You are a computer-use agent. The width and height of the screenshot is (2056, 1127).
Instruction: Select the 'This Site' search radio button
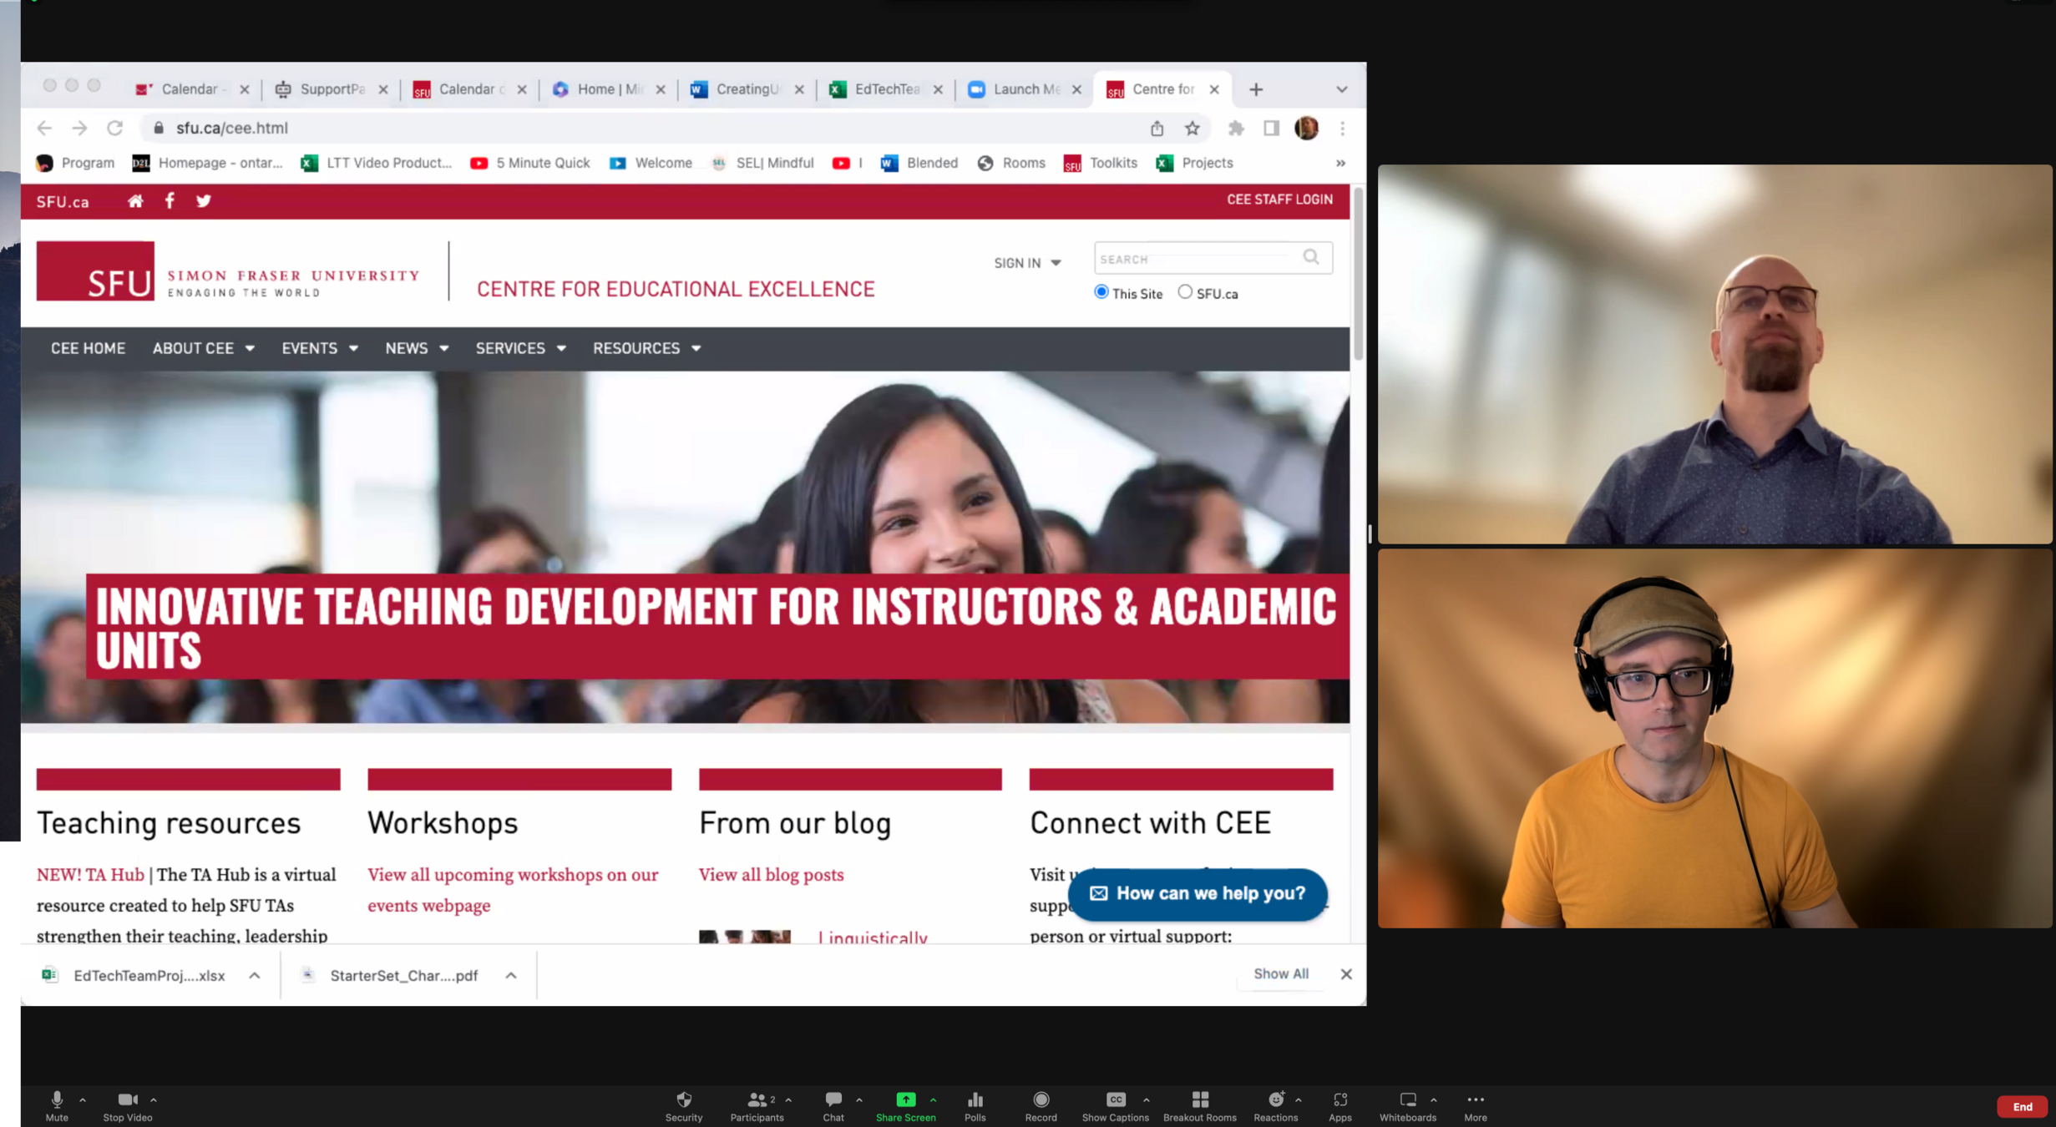pyautogui.click(x=1101, y=292)
